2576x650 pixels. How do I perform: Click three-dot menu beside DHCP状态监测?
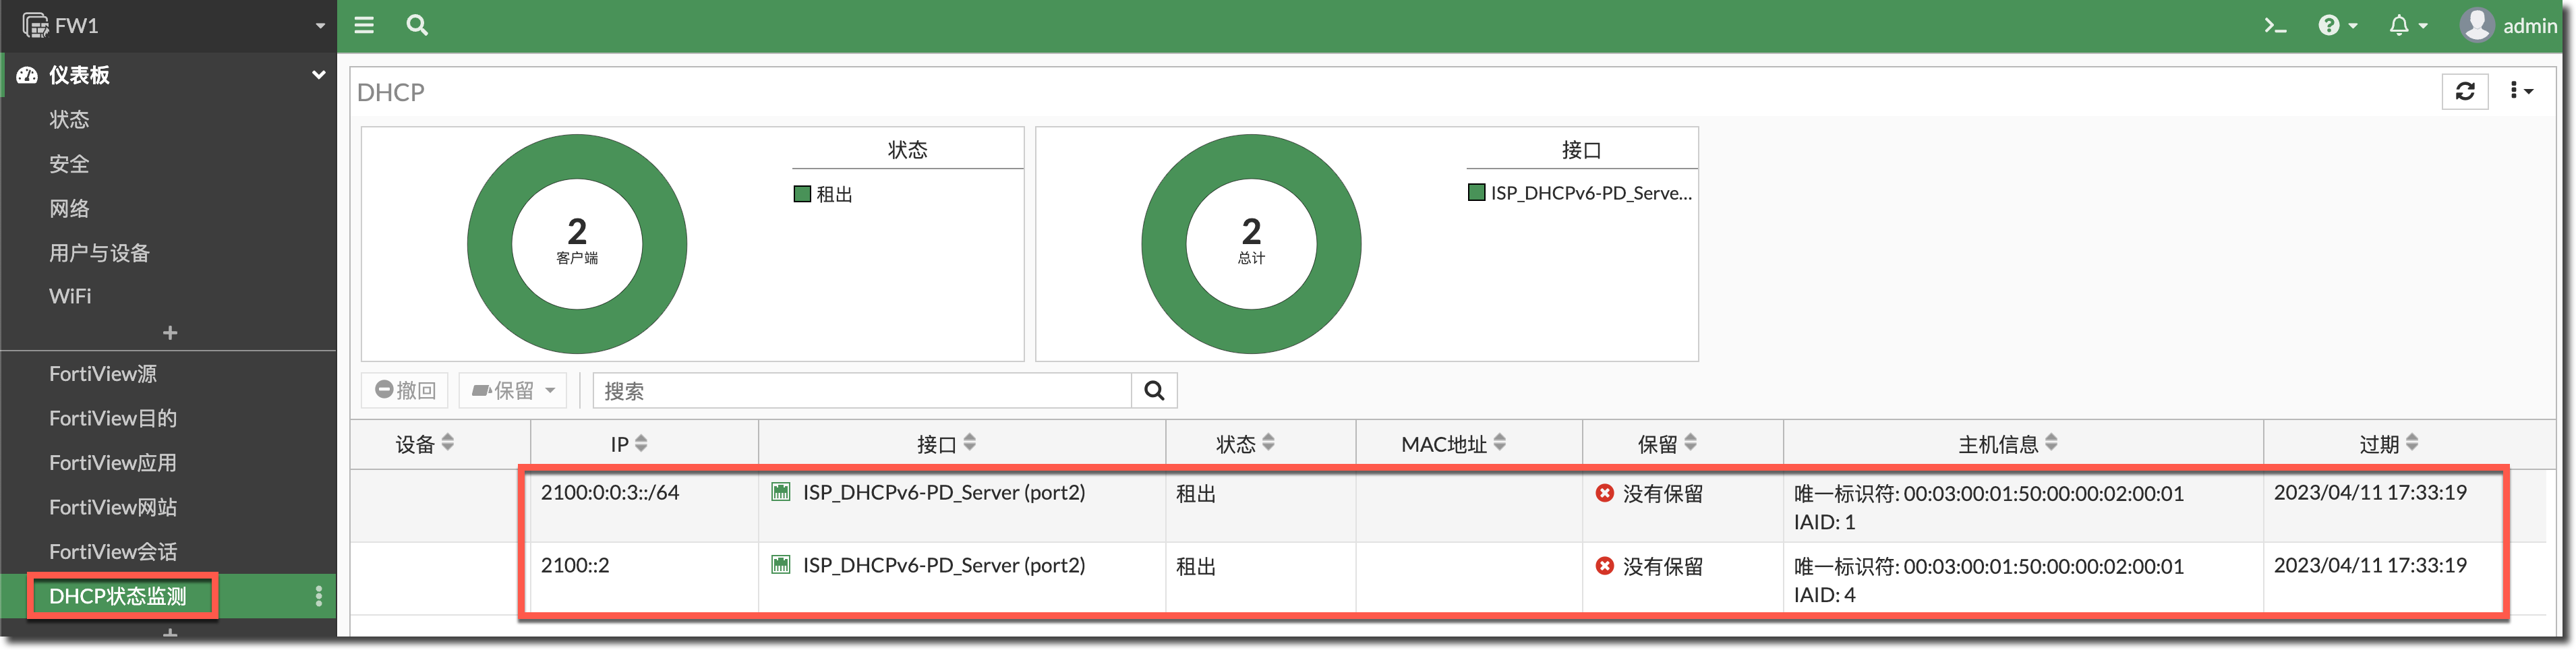pyautogui.click(x=319, y=596)
